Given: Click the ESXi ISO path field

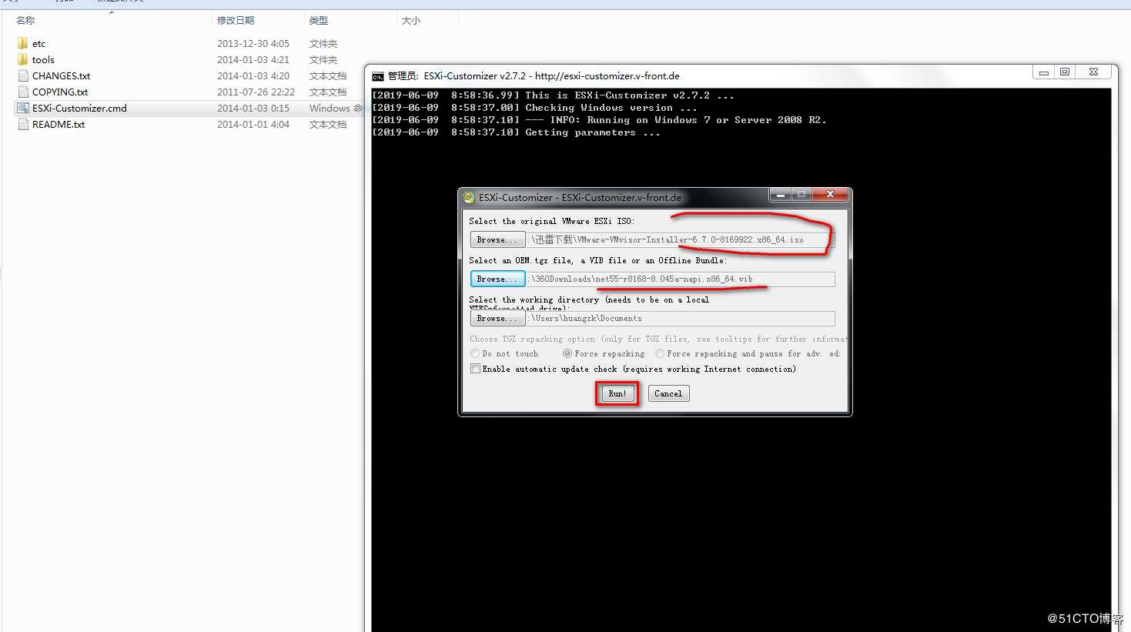Looking at the screenshot, I should [x=681, y=239].
